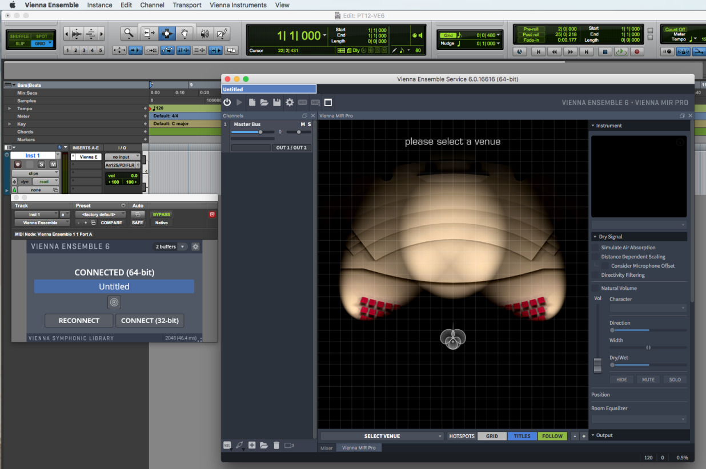Open the Channel menu
The height and width of the screenshot is (469, 706).
tap(153, 5)
